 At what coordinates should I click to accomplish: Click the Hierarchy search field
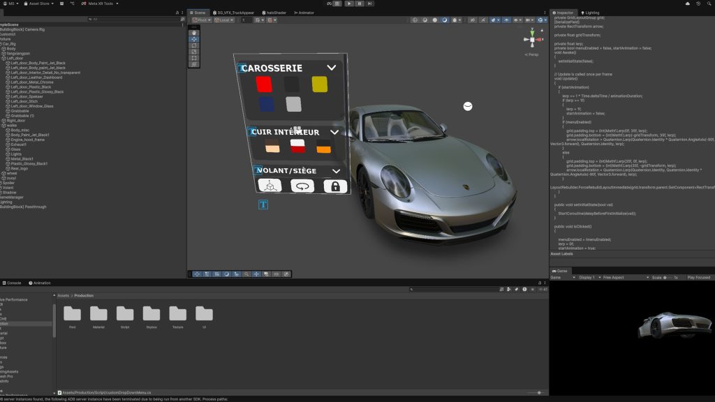click(x=134, y=19)
